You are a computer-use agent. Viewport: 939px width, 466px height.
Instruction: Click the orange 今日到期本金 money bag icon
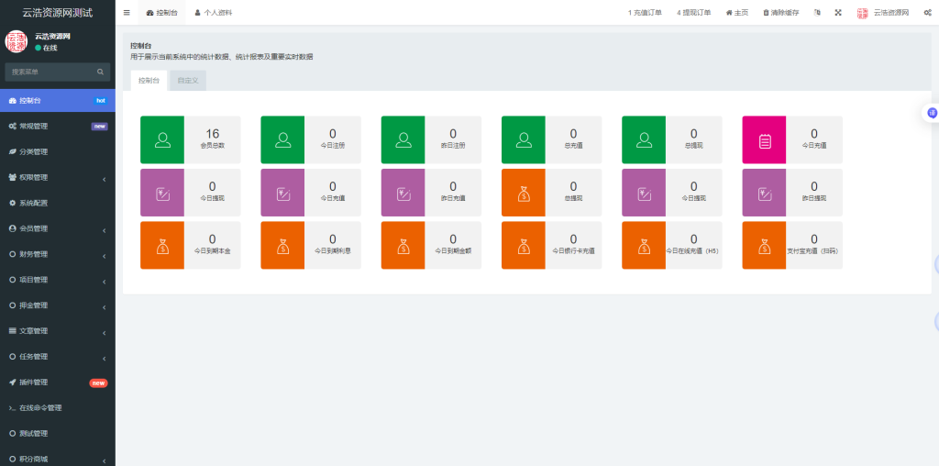(162, 246)
